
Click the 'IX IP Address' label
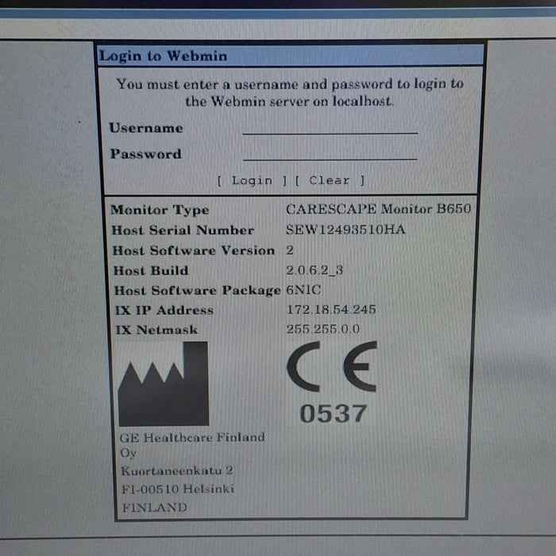[x=164, y=311]
